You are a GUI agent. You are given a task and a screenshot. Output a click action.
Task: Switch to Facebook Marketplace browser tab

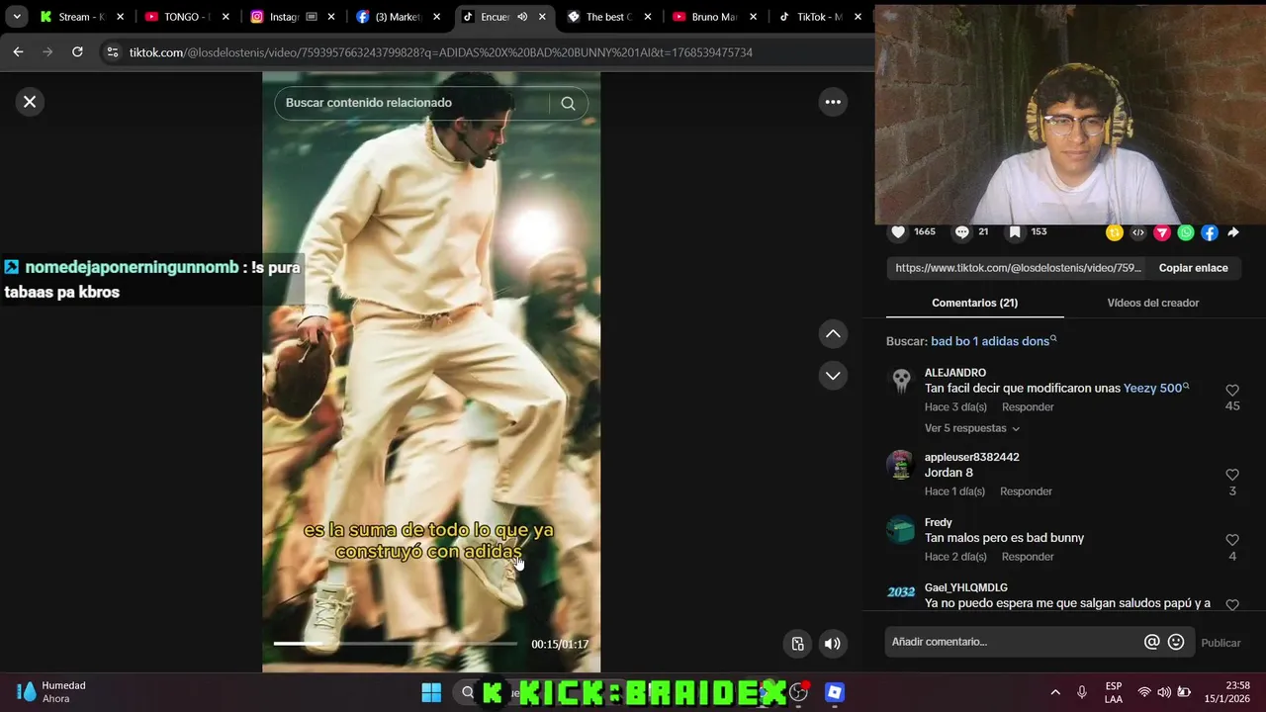pos(392,17)
